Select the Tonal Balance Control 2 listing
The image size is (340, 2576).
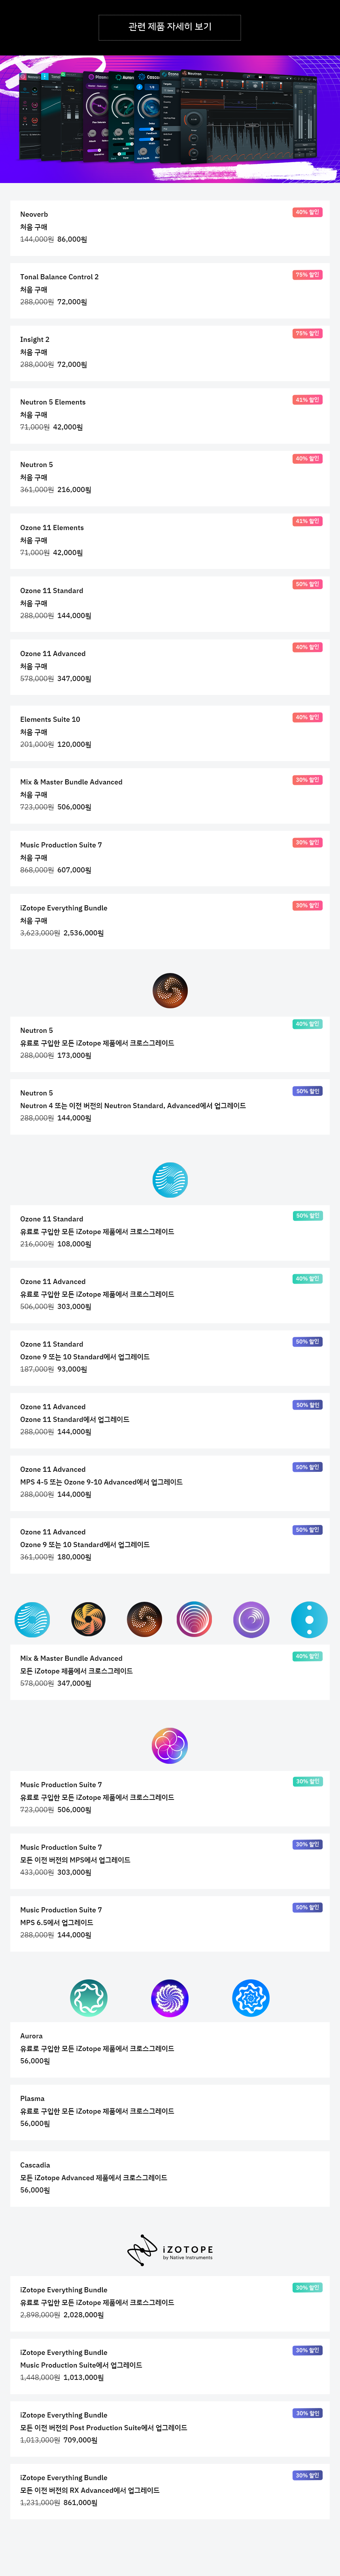(170, 290)
